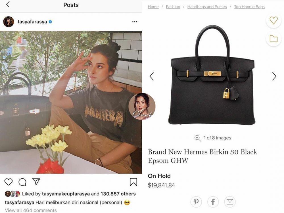Save item to folder icon
This screenshot has width=284, height=213.
273,39
